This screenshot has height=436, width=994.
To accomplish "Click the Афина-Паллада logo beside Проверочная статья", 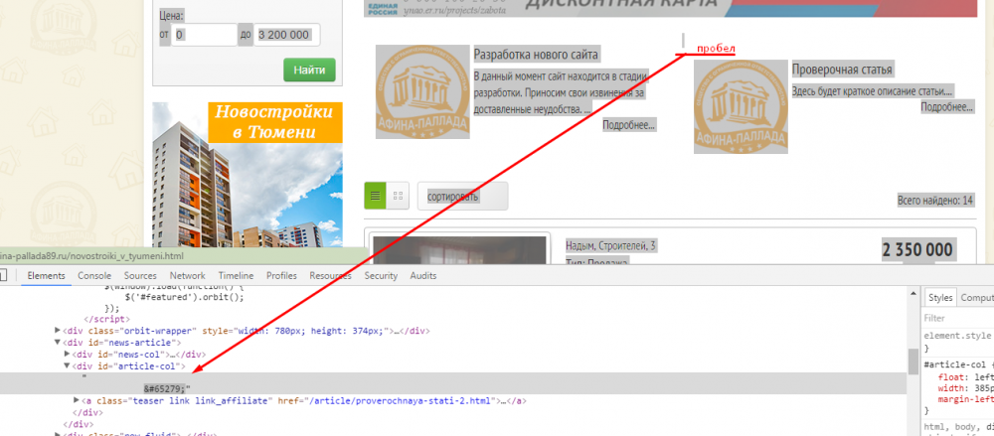I will (741, 106).
